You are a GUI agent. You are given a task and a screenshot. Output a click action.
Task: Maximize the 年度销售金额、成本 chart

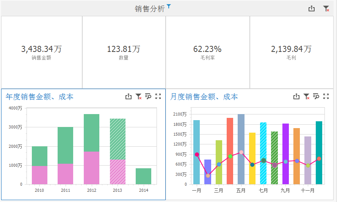coord(158,97)
